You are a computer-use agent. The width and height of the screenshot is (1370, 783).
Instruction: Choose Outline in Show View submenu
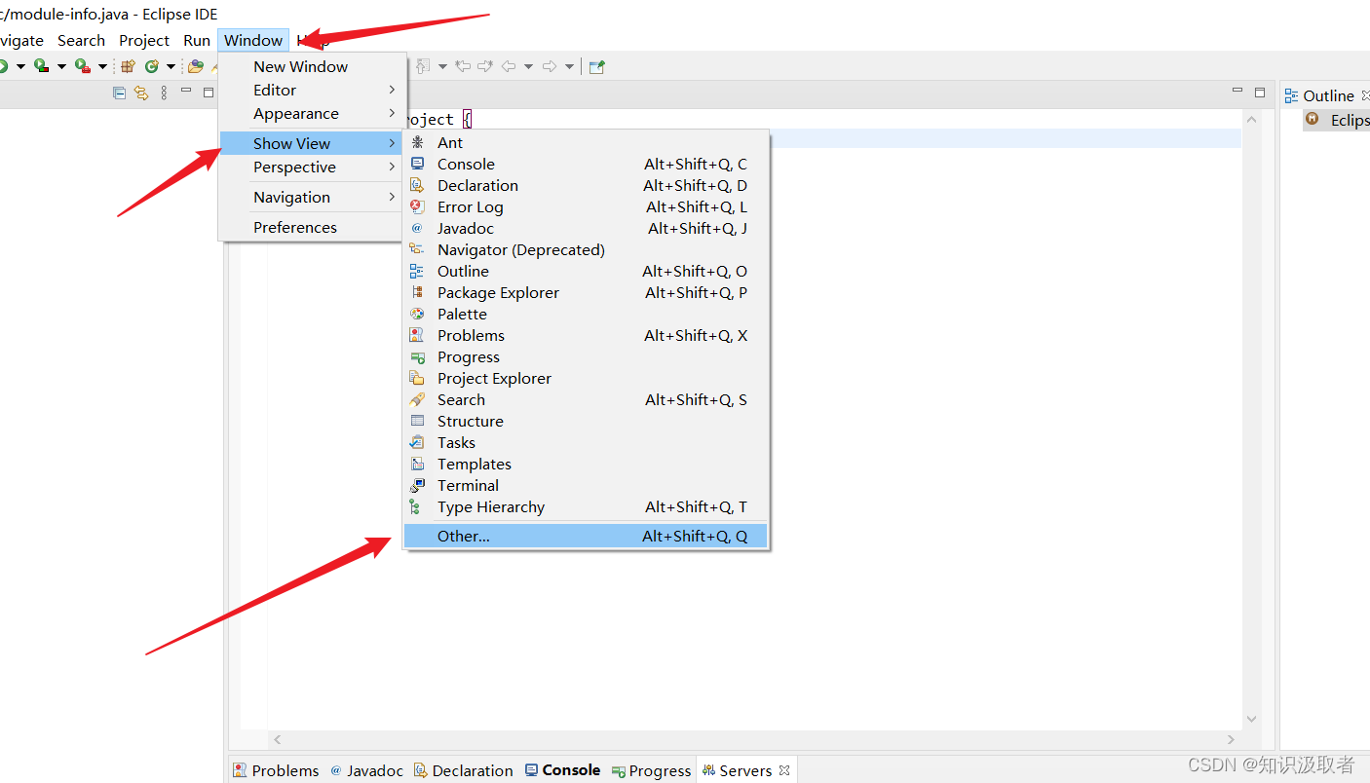586,271
